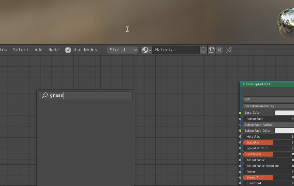Click the Specular Tint value field
The image size is (294, 186).
click(x=268, y=148)
